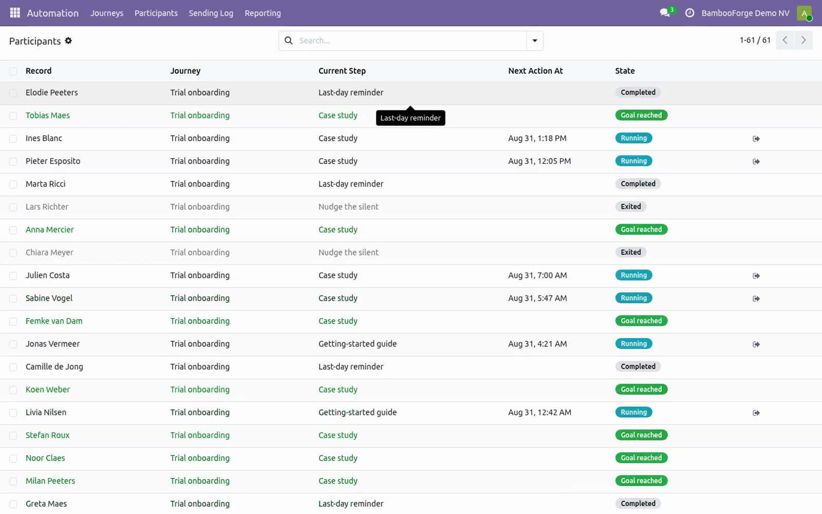This screenshot has width=822, height=514.
Task: Check the box for Elodie Peeters
Action: point(13,93)
